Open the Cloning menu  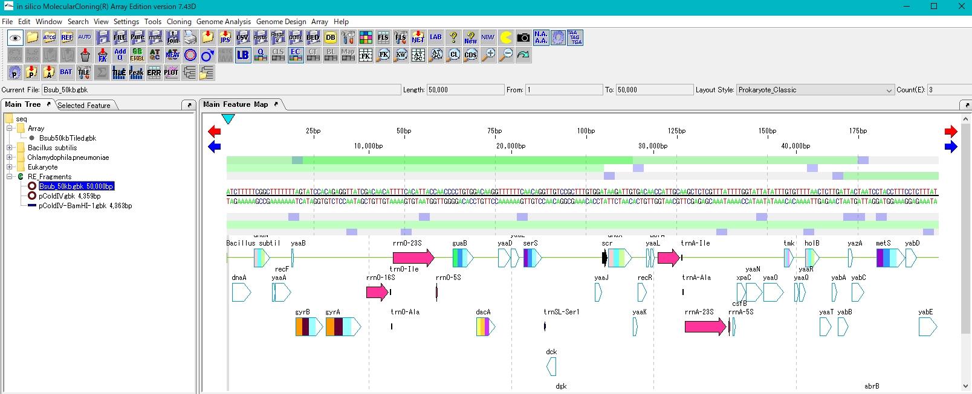[179, 21]
